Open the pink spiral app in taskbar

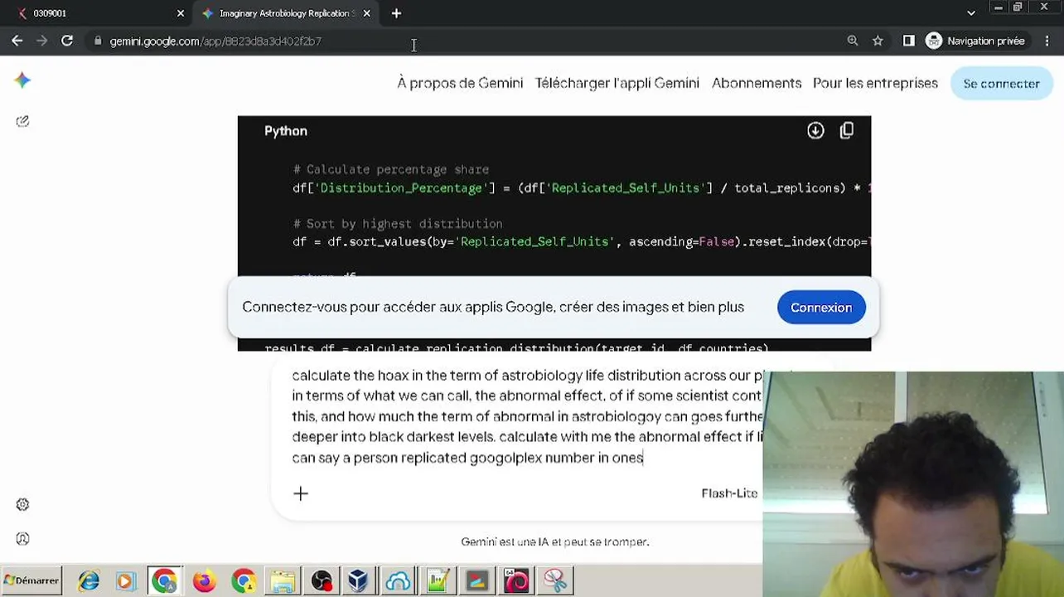(x=516, y=580)
